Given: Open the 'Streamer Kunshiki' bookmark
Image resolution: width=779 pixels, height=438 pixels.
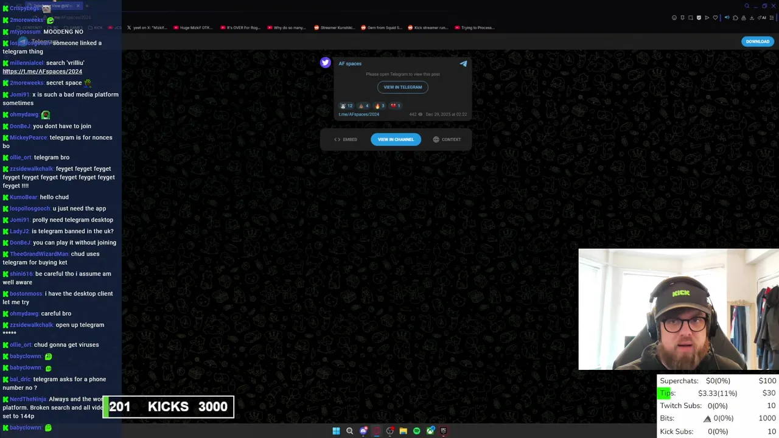Looking at the screenshot, I should click(x=335, y=27).
